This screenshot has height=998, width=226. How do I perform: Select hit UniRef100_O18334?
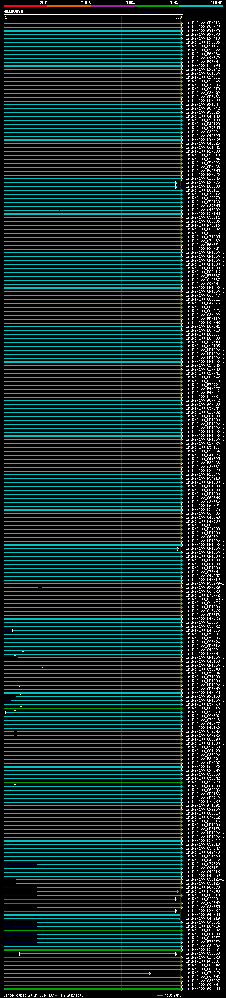pos(203,397)
